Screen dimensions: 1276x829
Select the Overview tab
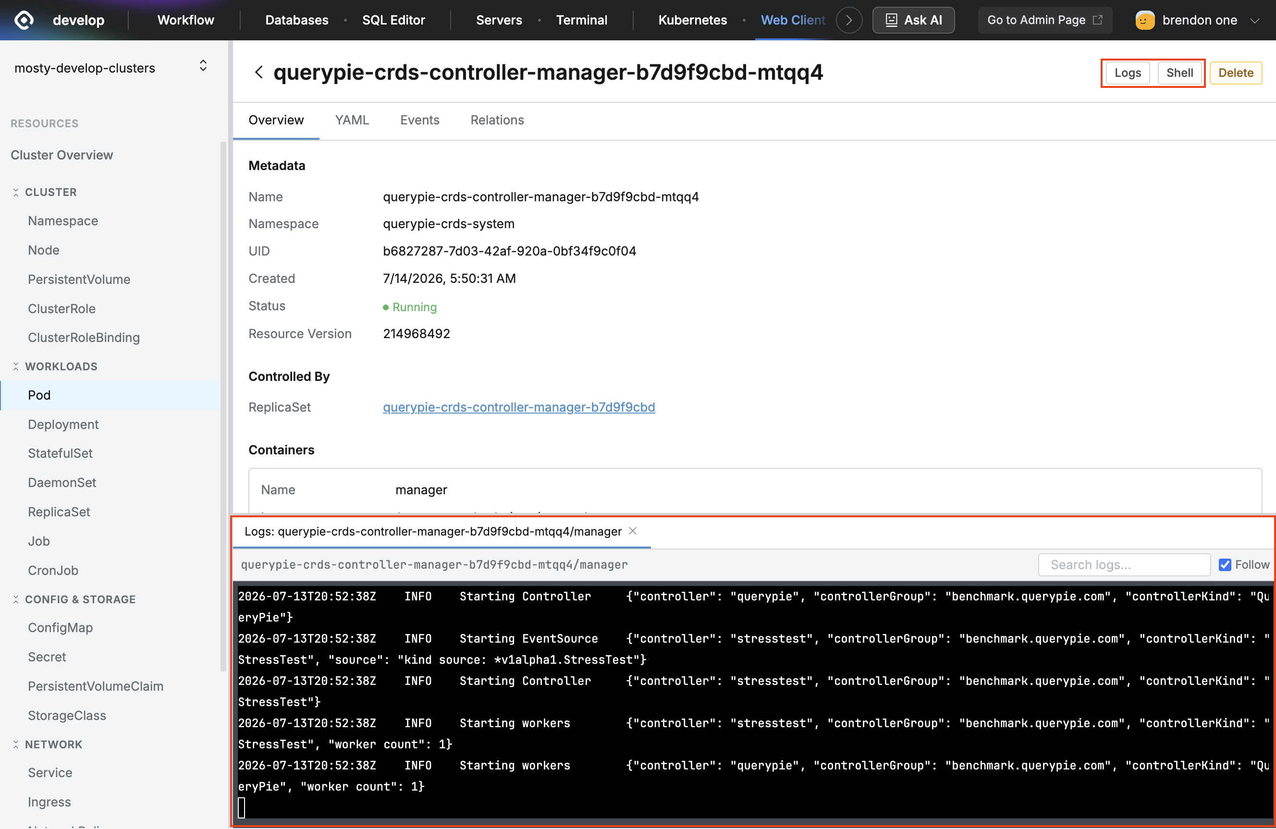[276, 120]
